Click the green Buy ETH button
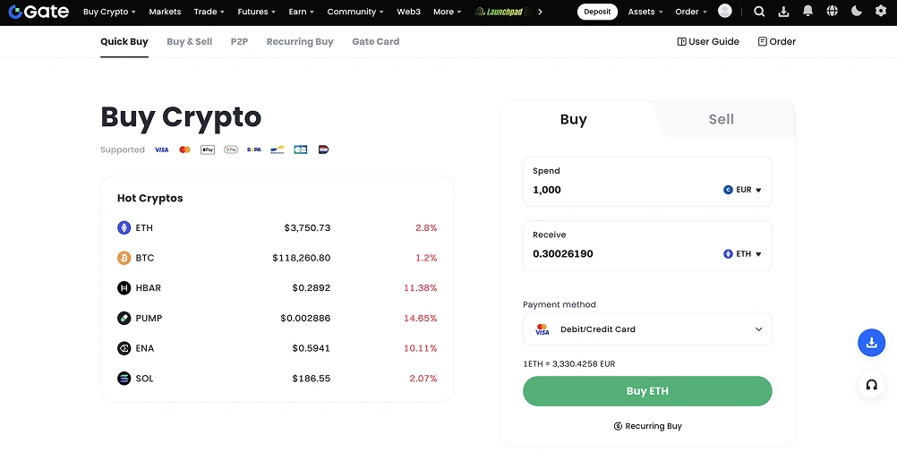 (x=647, y=391)
